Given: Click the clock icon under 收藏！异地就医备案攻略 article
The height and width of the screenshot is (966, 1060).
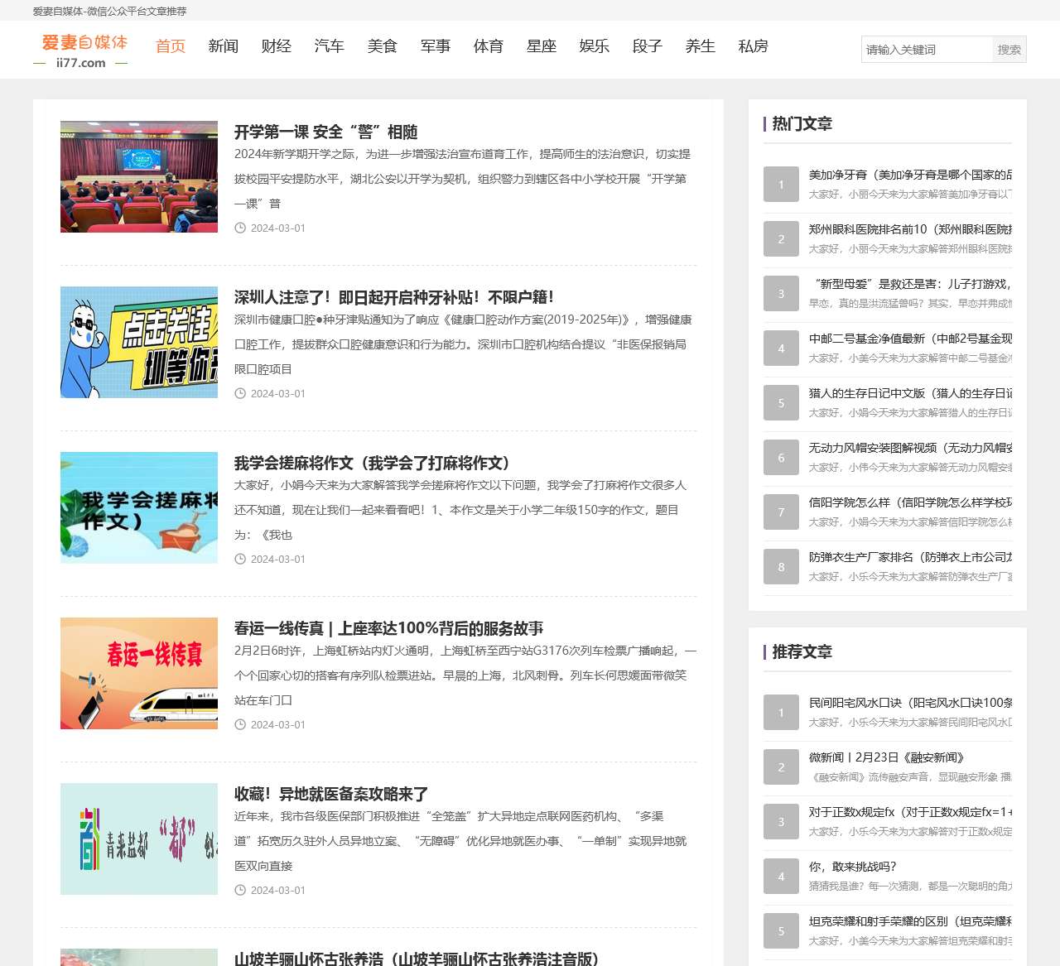Looking at the screenshot, I should pyautogui.click(x=239, y=890).
